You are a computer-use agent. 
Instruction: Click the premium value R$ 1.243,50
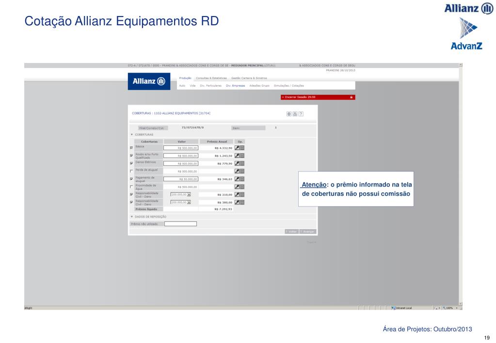(224, 156)
